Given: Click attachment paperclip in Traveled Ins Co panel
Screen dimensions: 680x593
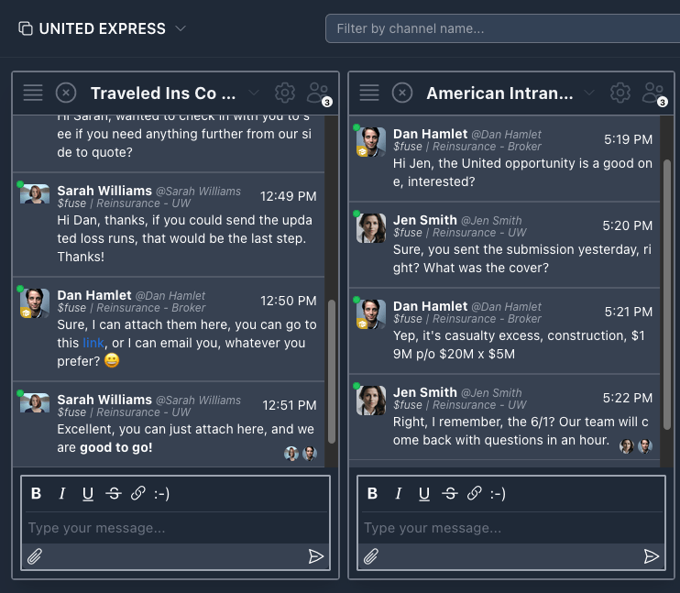Looking at the screenshot, I should 35,556.
